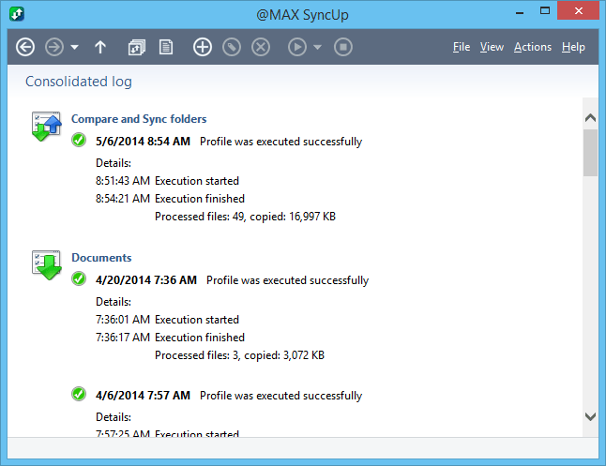Open the Actions menu
The height and width of the screenshot is (466, 606).
click(533, 47)
